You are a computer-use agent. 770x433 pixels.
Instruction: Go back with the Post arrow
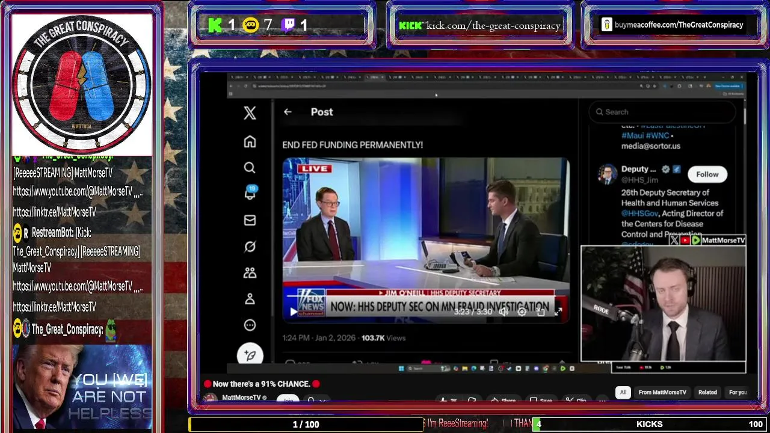(288, 112)
